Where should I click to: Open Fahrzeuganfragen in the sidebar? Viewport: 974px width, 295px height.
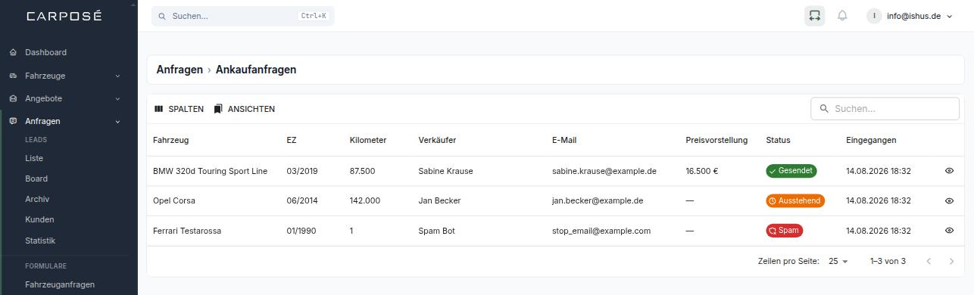[x=60, y=285]
